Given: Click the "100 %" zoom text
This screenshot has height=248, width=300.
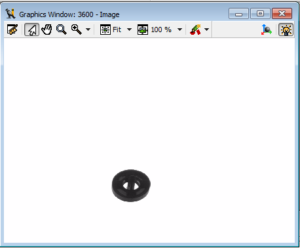Looking at the screenshot, I should click(161, 30).
